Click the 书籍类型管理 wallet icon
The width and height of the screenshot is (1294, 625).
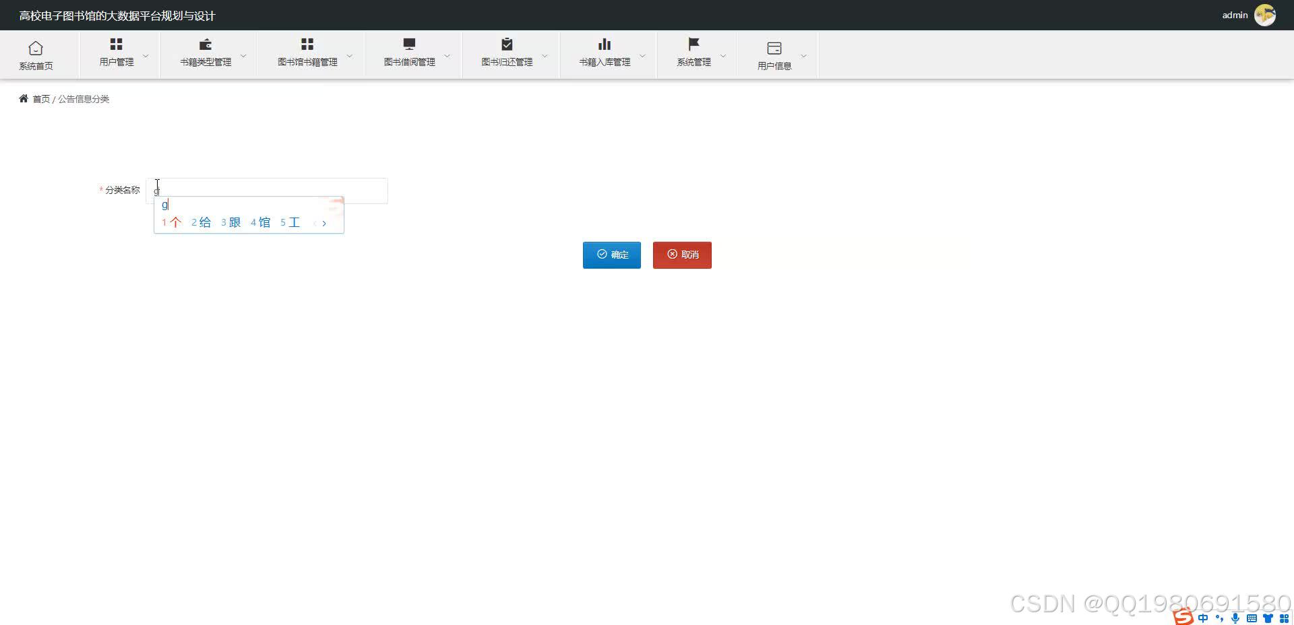(x=206, y=44)
